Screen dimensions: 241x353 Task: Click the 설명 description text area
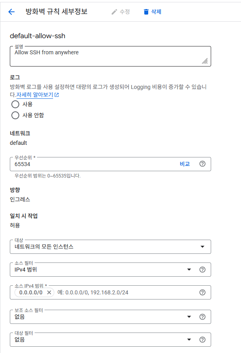(x=110, y=56)
